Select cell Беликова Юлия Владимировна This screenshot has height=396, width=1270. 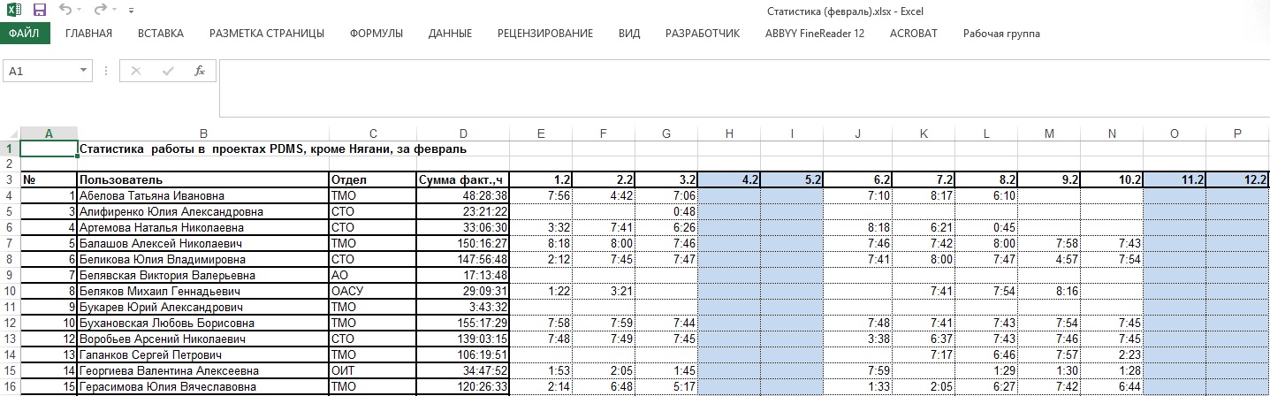tap(203, 259)
